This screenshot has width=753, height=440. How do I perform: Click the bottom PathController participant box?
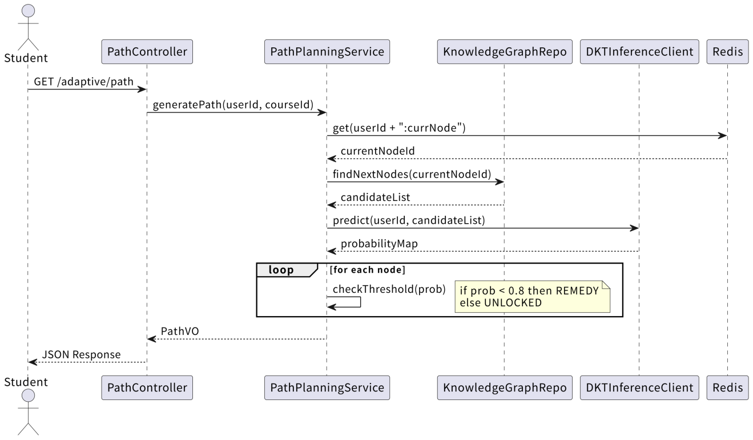(147, 387)
